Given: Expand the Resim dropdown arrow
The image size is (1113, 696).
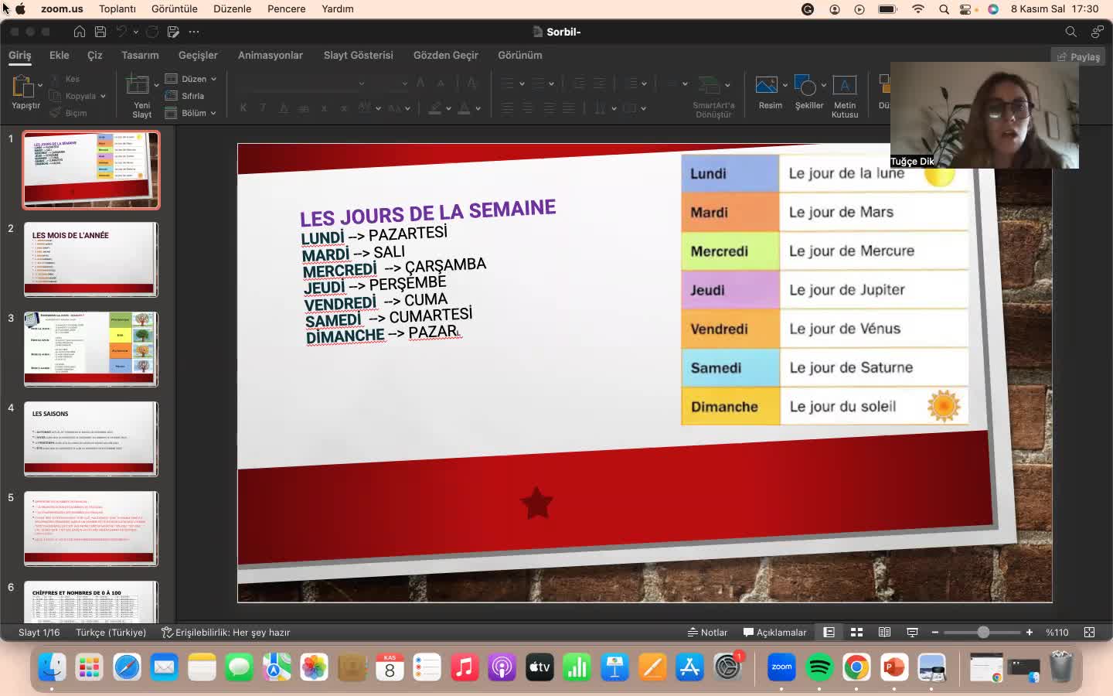Looking at the screenshot, I should click(785, 85).
